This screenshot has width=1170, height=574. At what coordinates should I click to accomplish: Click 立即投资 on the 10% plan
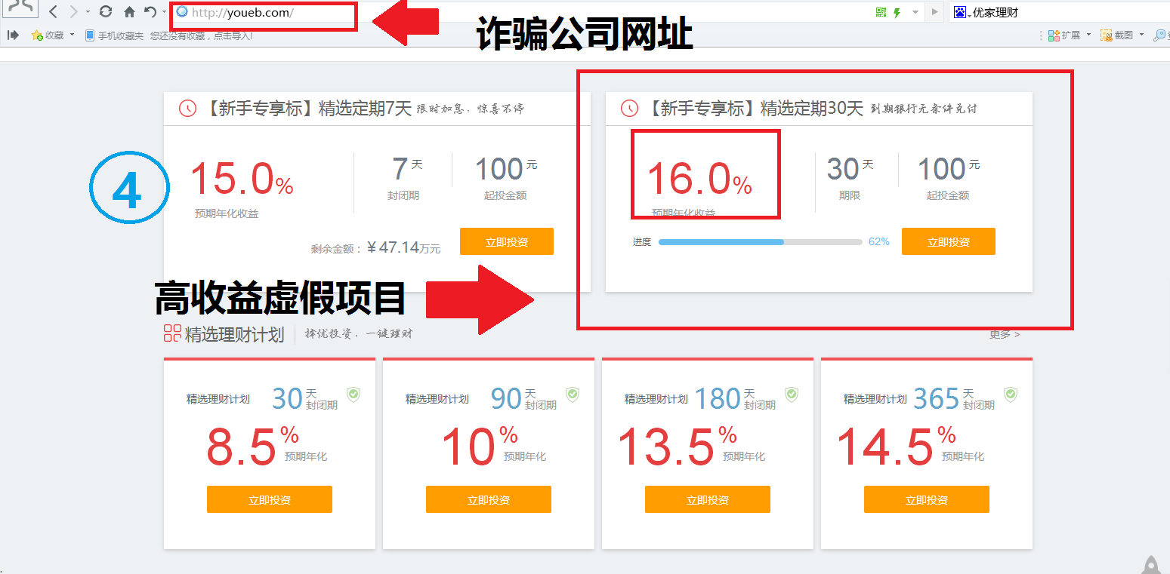pos(489,499)
